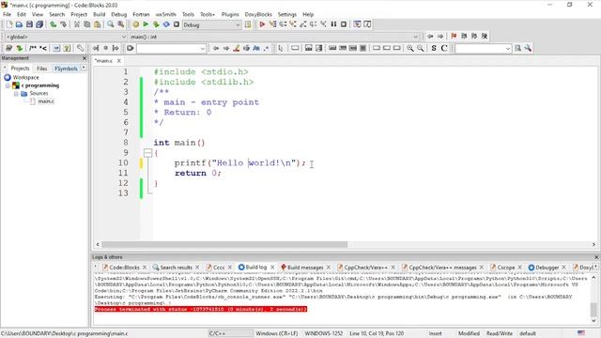Start debugging with the red play icon
Image resolution: width=601 pixels, height=338 pixels.
(x=262, y=24)
